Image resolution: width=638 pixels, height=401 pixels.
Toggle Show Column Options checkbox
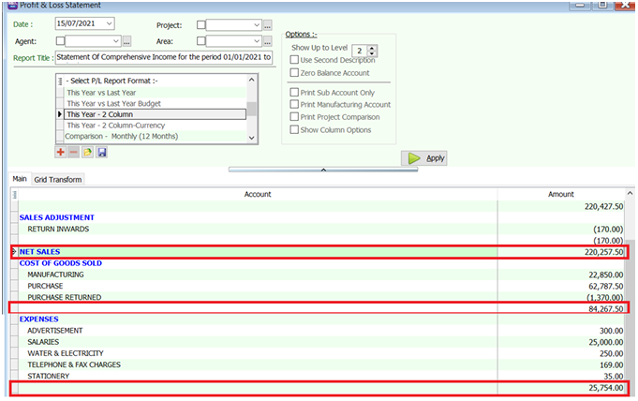click(x=295, y=129)
